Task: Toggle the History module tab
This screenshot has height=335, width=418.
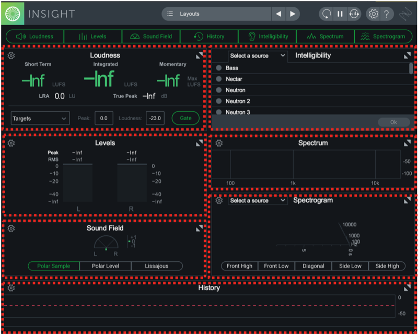Action: click(x=210, y=37)
